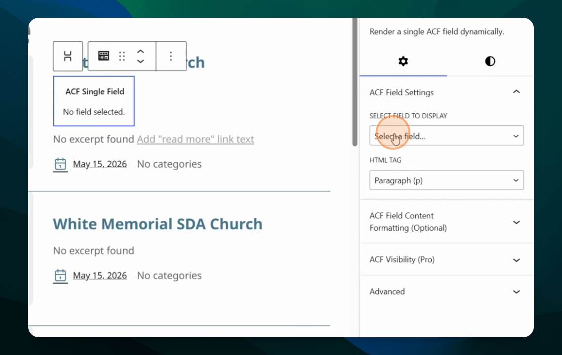Click the calendar icon of first post

coord(60,164)
